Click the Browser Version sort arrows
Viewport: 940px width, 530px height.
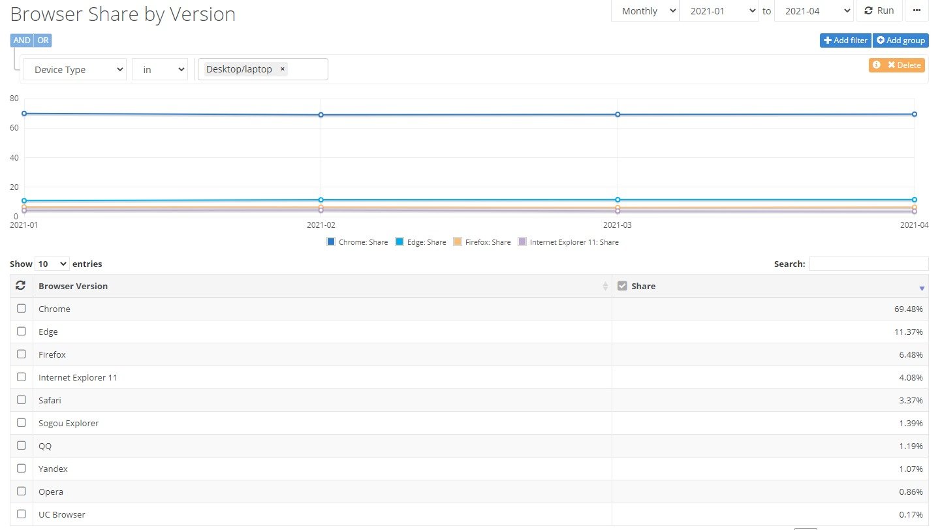coord(605,286)
